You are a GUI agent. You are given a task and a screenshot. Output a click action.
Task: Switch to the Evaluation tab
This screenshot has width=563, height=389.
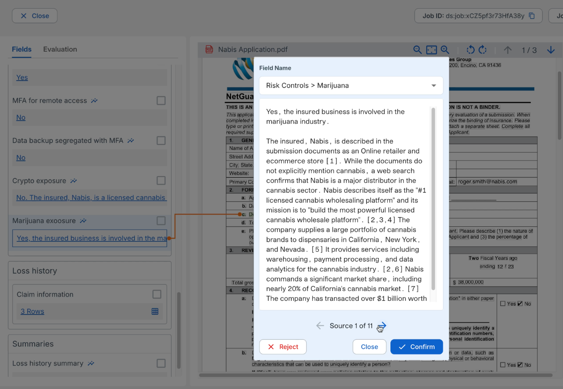tap(60, 49)
